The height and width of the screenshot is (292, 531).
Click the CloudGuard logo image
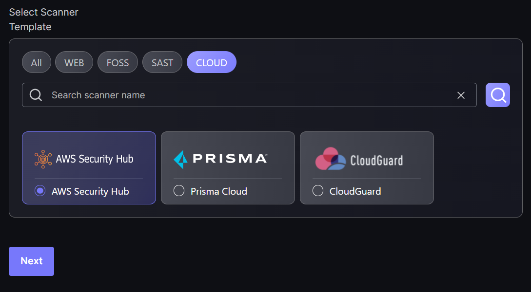point(359,159)
